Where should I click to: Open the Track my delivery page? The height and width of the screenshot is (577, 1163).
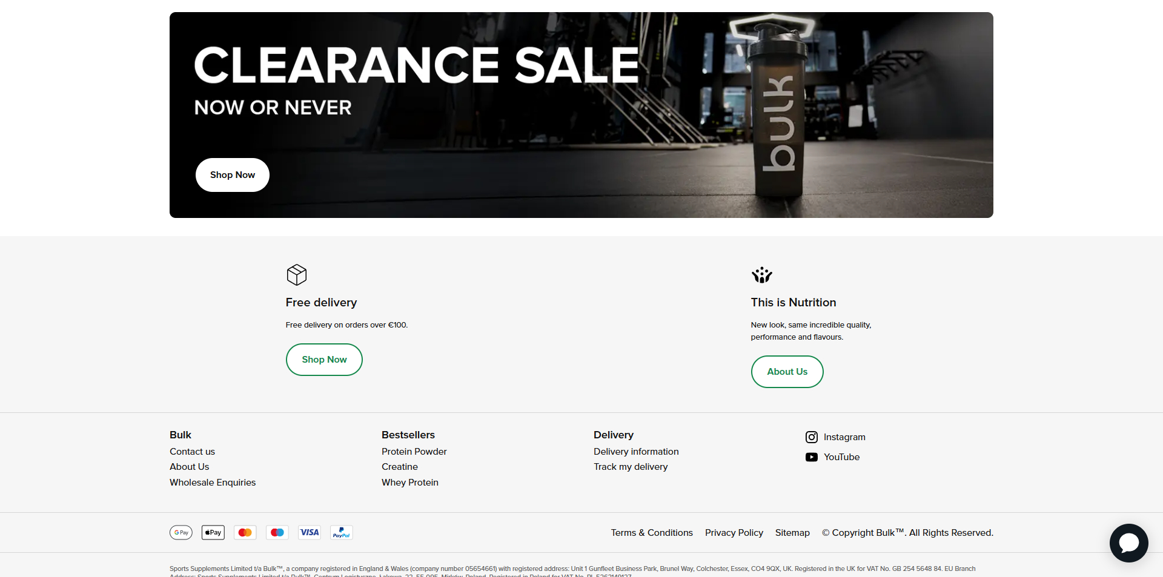tap(631, 467)
